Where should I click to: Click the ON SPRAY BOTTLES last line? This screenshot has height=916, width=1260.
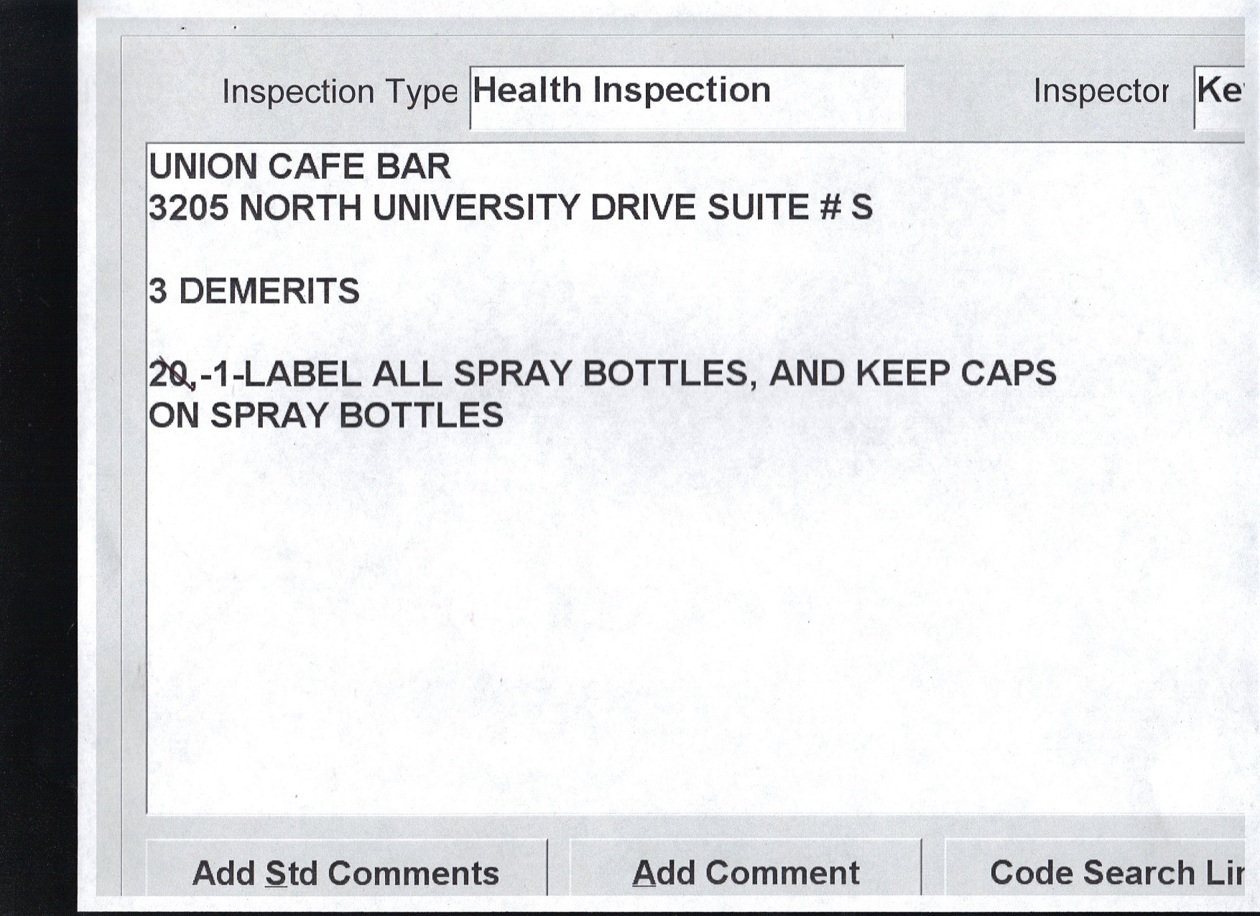[x=325, y=416]
